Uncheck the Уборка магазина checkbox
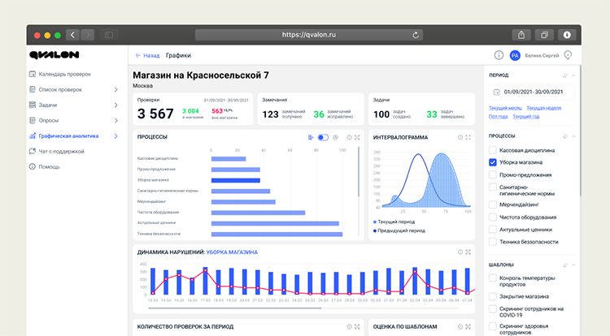 point(493,162)
